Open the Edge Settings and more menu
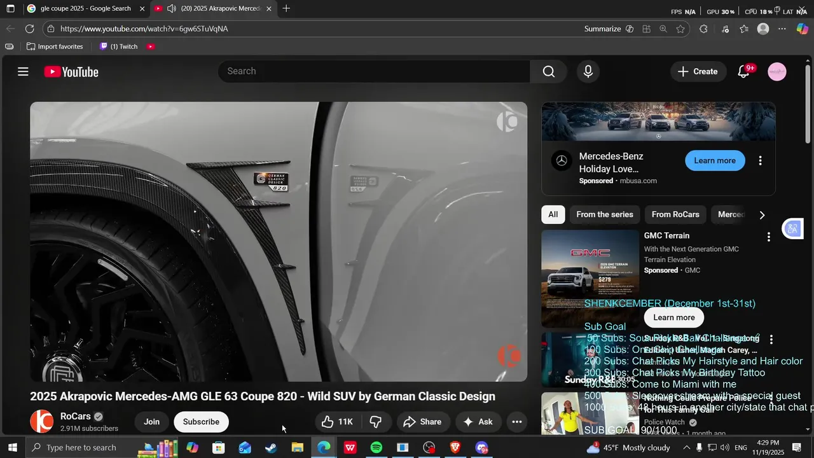The height and width of the screenshot is (458, 814). (x=782, y=29)
